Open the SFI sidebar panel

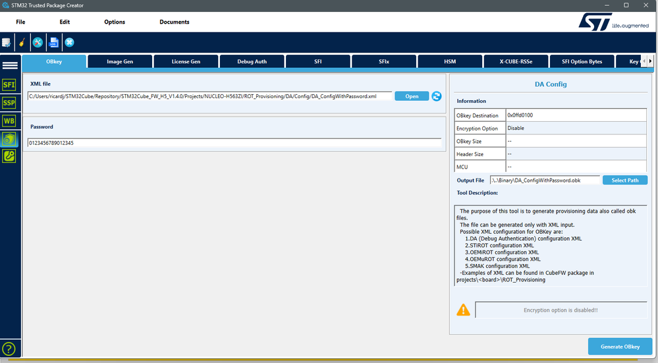click(9, 85)
